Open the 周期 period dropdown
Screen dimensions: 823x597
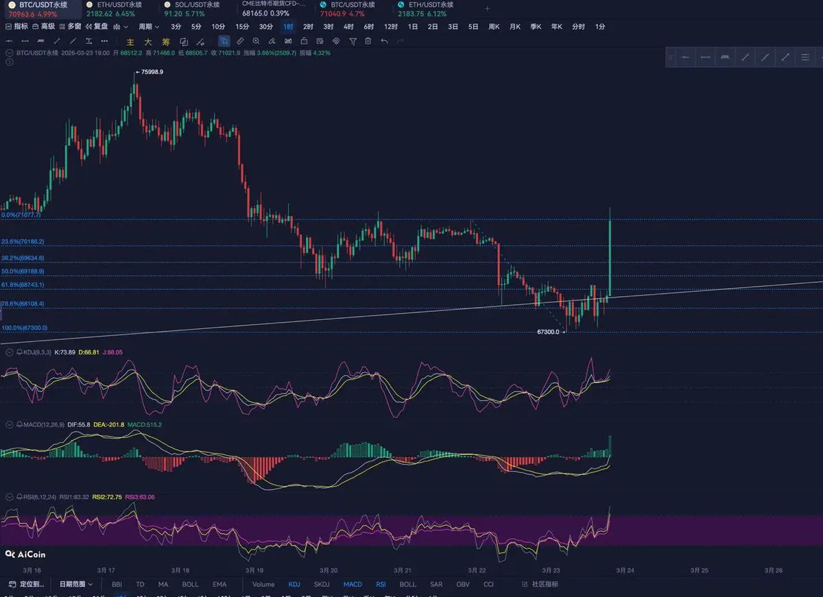pos(149,27)
